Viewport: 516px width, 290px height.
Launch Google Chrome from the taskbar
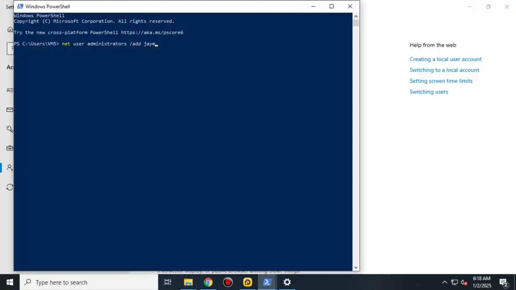[208, 282]
